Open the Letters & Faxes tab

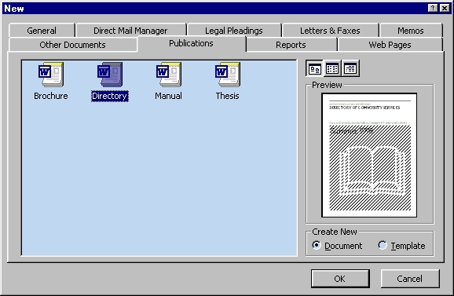tap(330, 31)
